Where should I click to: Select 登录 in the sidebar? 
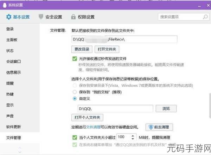click(10, 29)
